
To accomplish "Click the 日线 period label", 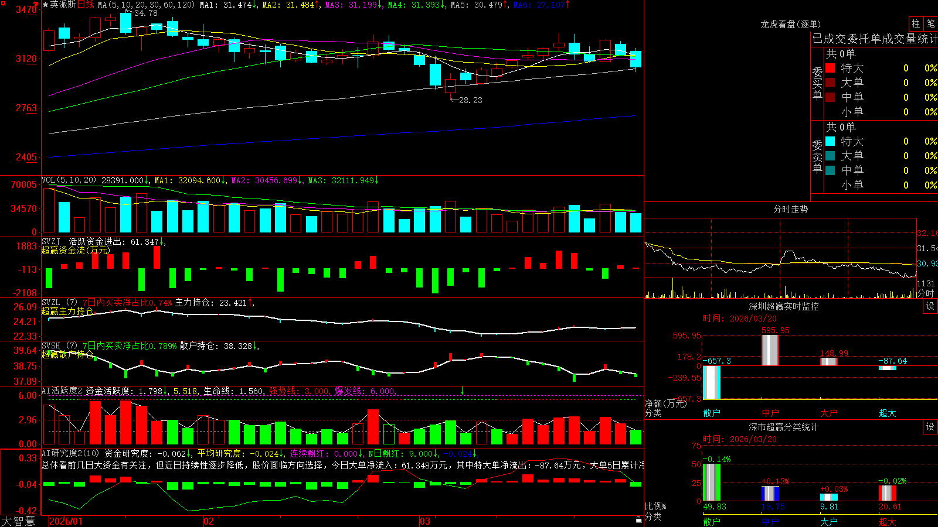I will coord(86,5).
